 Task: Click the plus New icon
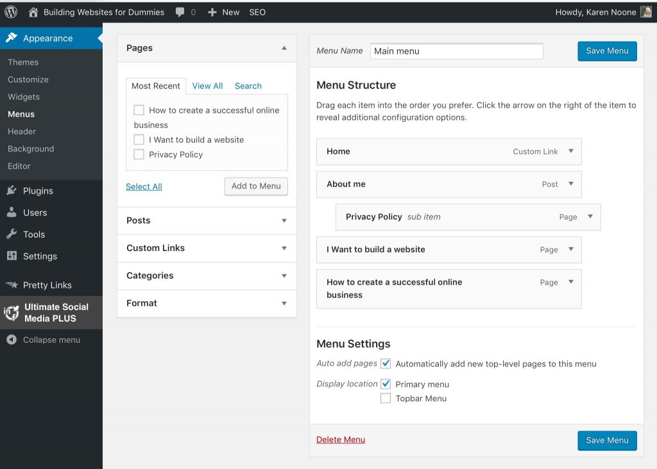pyautogui.click(x=212, y=12)
